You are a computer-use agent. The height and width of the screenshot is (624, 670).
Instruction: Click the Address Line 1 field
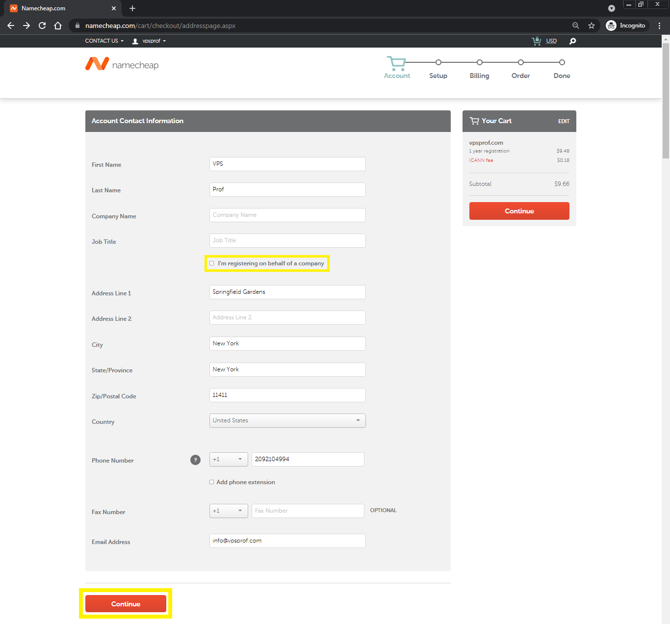[287, 292]
